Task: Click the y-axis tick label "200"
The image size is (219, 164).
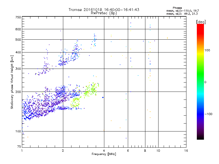Action: [x=18, y=92]
